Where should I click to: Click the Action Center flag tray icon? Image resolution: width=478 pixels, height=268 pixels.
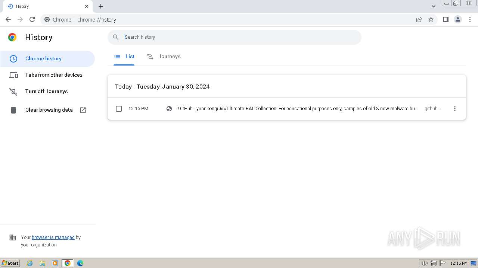coord(443,263)
